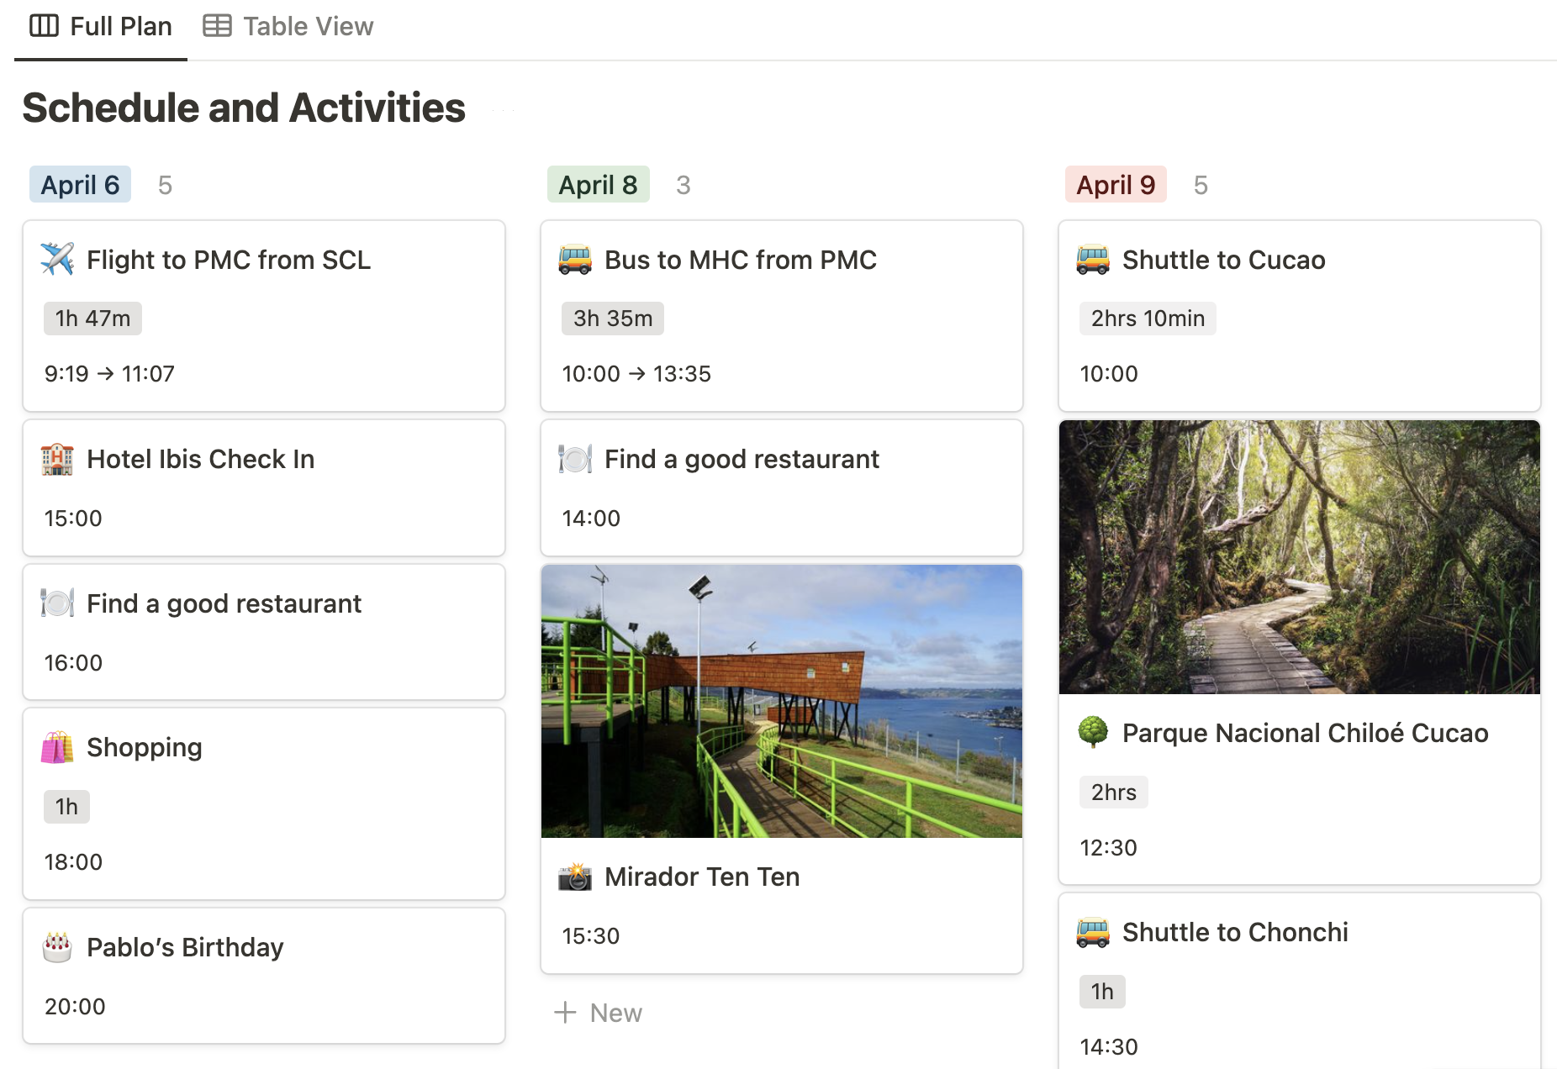The height and width of the screenshot is (1069, 1557).
Task: Click the tree icon for Parque Nacional Chiloé
Action: 1093,733
